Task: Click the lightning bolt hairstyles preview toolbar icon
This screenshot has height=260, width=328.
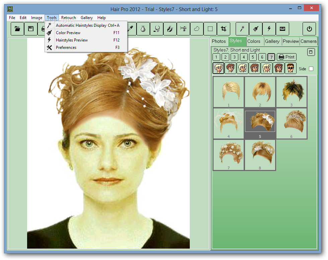Action: click(x=269, y=29)
